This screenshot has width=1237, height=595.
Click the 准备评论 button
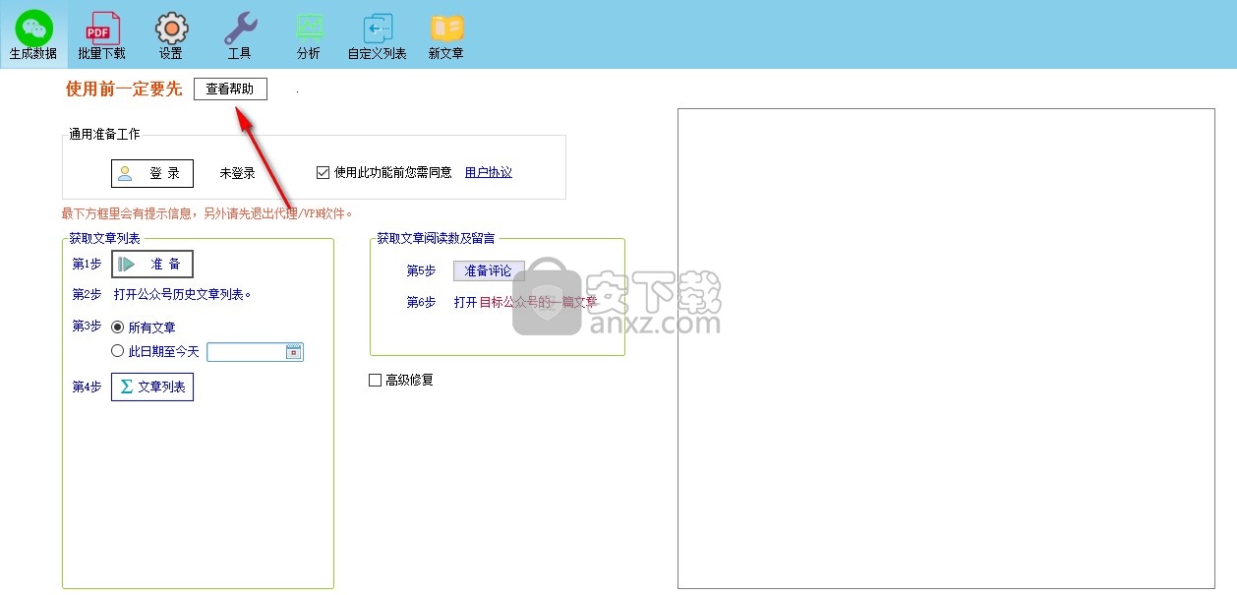489,270
